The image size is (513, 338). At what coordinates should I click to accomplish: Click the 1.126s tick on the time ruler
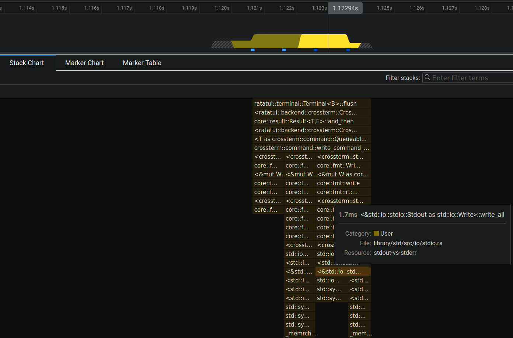pyautogui.click(x=417, y=8)
